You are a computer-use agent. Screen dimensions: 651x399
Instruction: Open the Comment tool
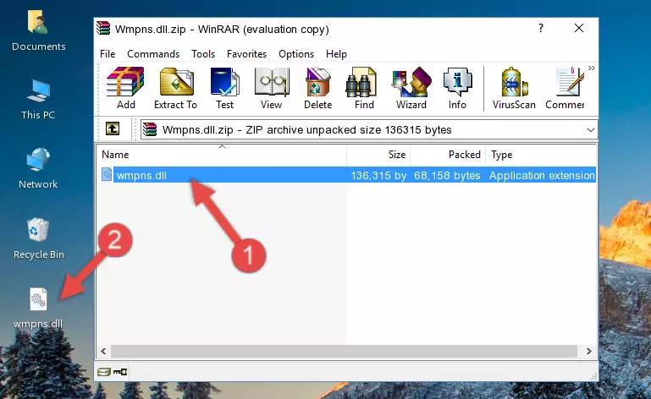pos(565,88)
